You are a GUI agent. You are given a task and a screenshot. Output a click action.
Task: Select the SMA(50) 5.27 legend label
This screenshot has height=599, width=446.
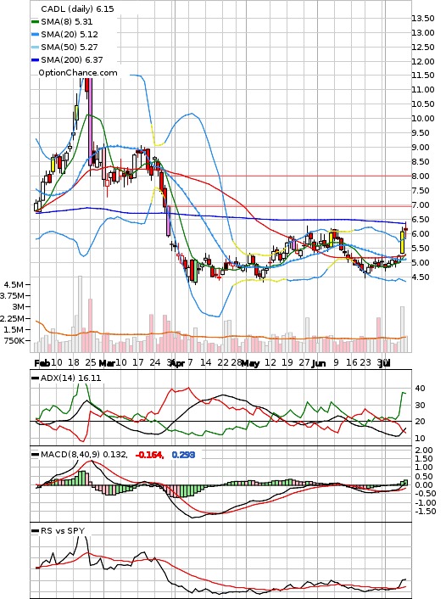tap(70, 47)
